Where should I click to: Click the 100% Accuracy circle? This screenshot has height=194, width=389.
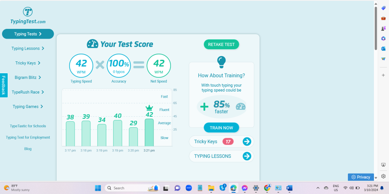[x=119, y=65]
